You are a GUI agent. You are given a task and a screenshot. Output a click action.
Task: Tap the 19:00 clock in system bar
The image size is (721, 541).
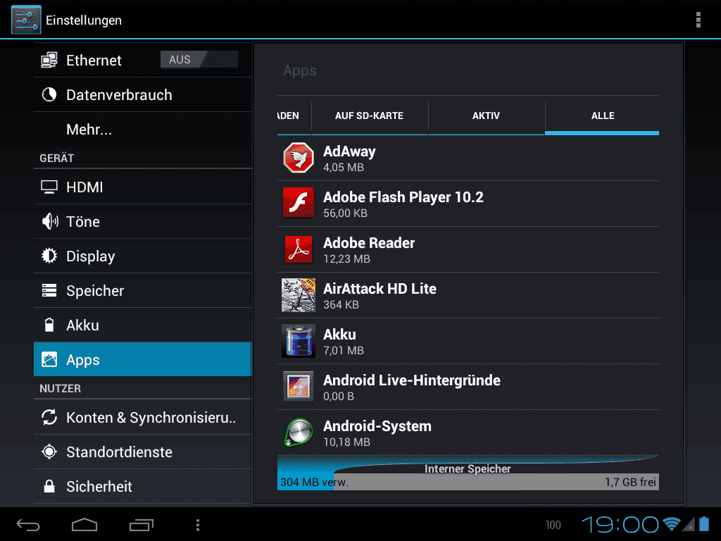click(x=620, y=524)
